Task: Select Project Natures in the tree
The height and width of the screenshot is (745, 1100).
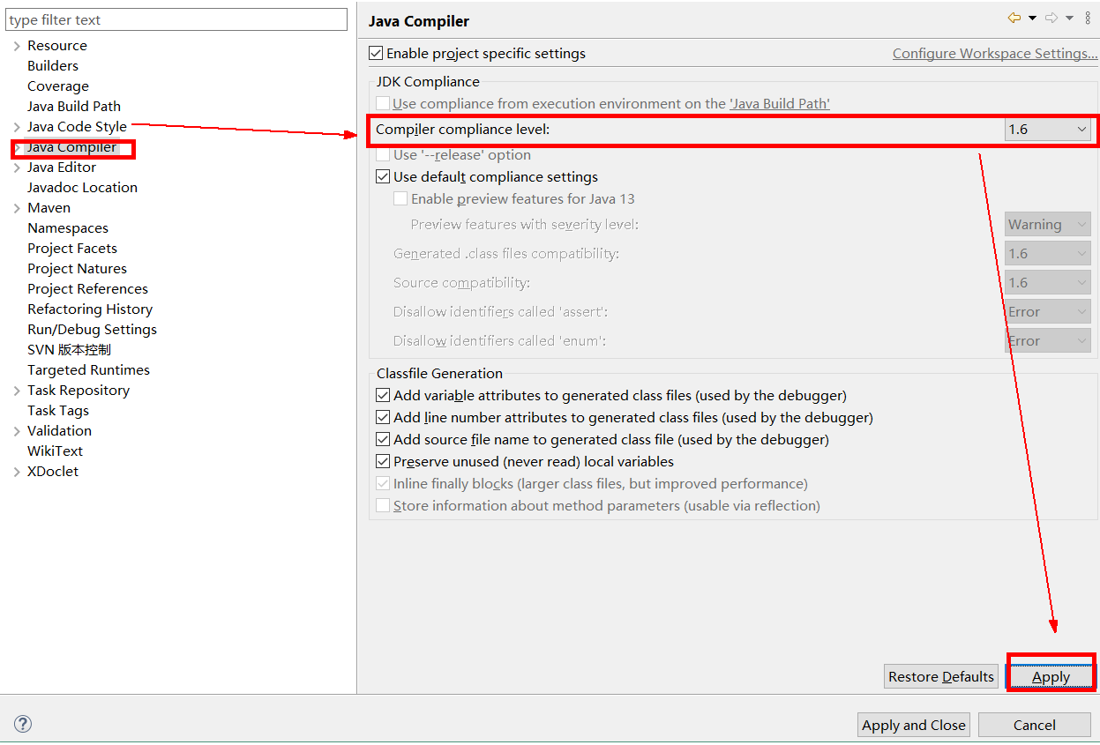Action: point(77,269)
